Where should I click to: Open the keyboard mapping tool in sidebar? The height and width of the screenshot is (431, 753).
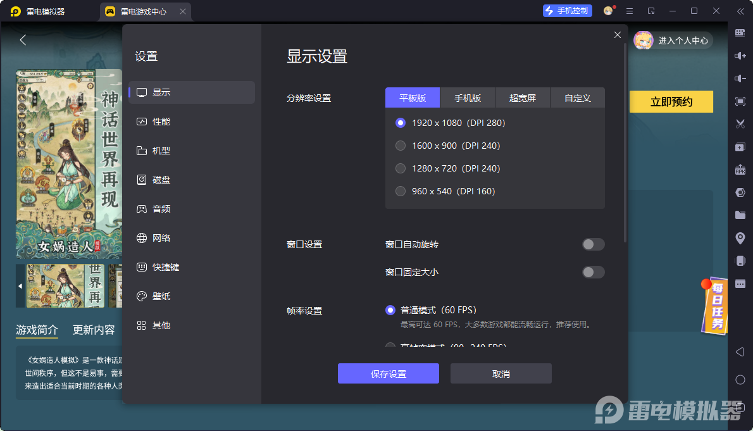739,32
